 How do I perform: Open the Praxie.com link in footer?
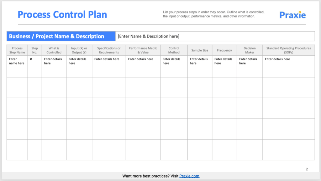[x=189, y=176]
